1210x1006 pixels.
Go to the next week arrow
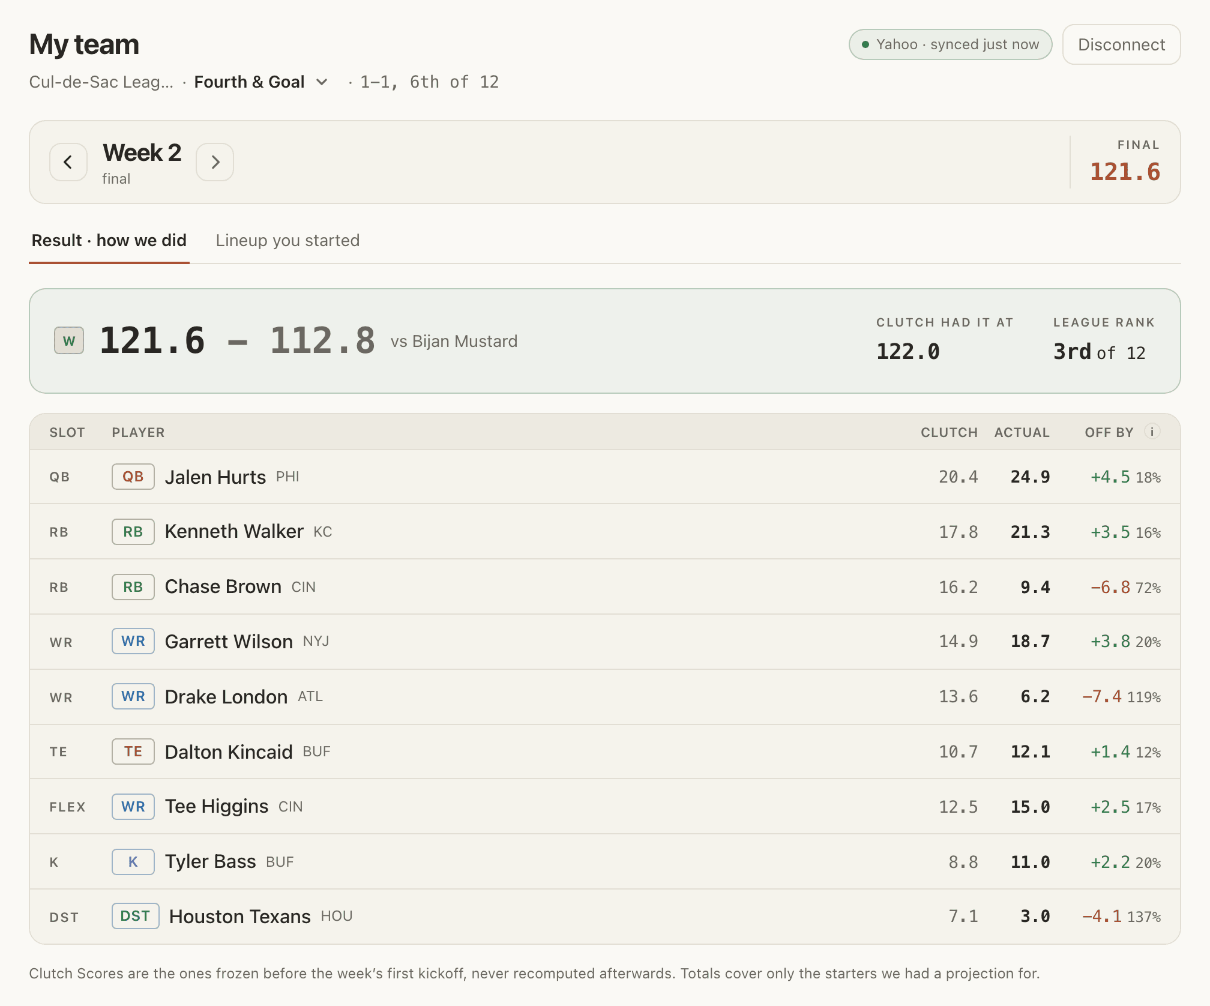click(x=215, y=162)
